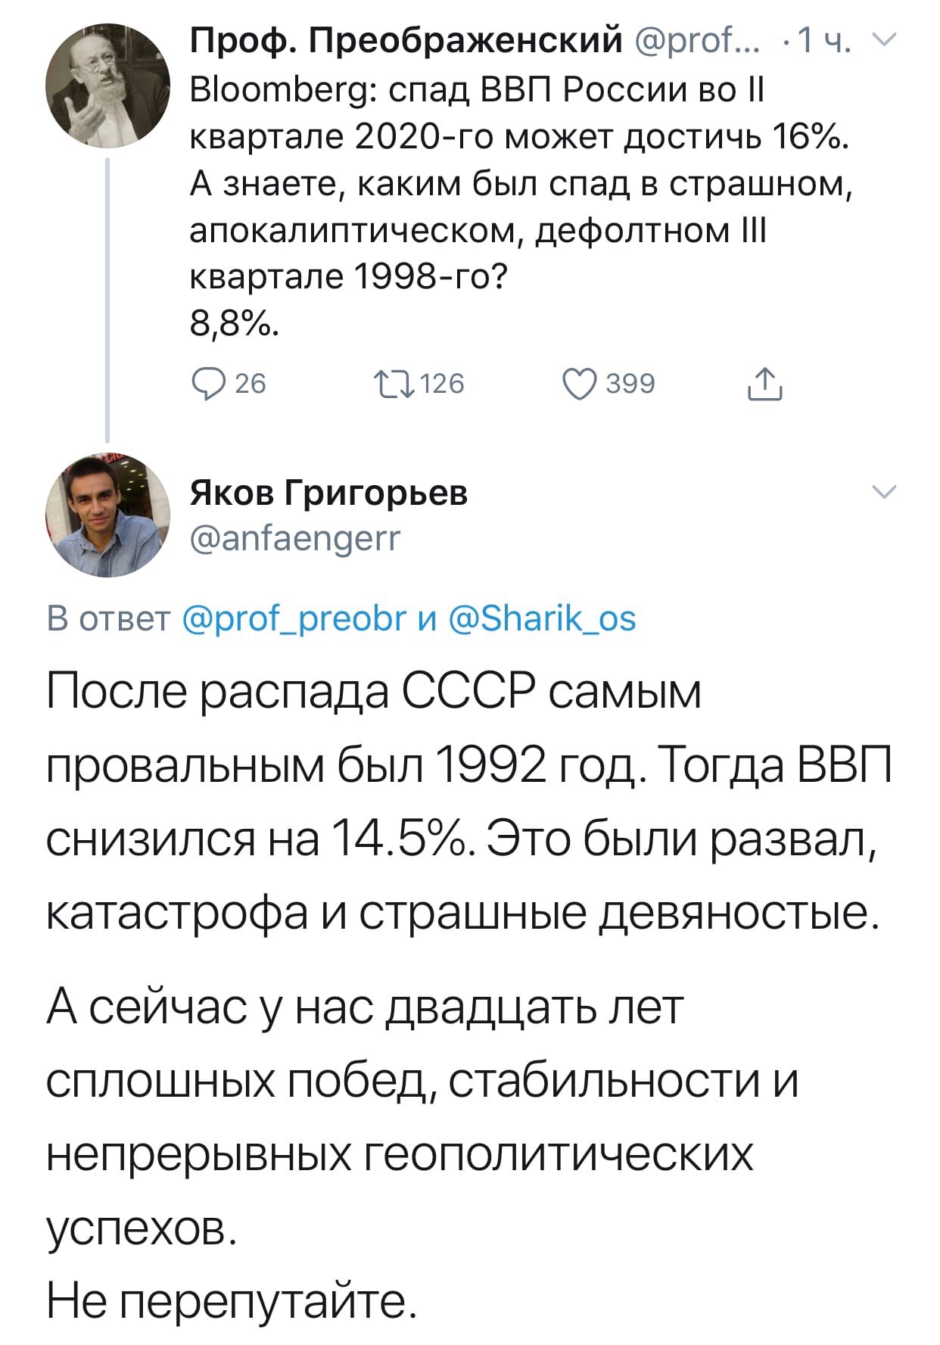The height and width of the screenshot is (1345, 940).
Task: Like the tweet with the heart icon
Action: tap(579, 384)
